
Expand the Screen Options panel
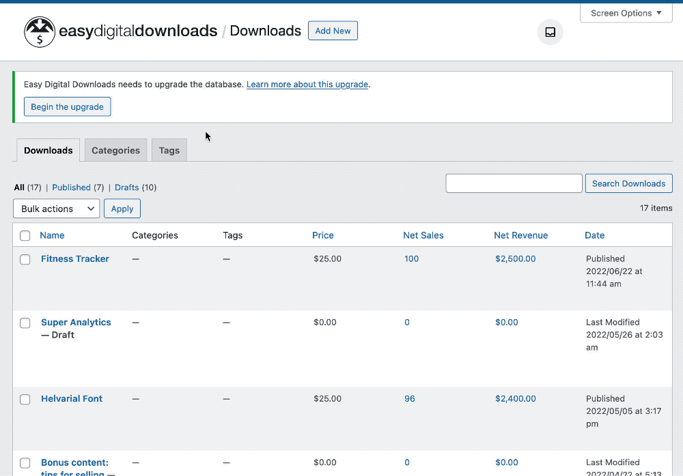pos(626,13)
